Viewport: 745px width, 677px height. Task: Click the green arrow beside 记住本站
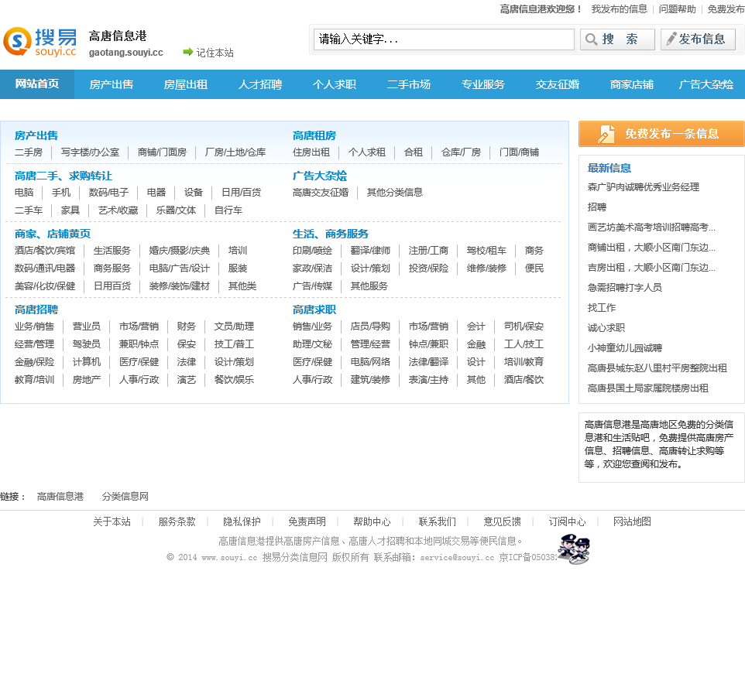pos(187,52)
